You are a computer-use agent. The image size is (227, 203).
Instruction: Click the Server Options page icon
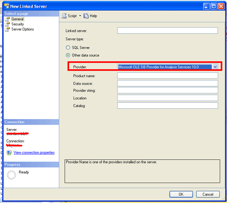click(x=7, y=29)
